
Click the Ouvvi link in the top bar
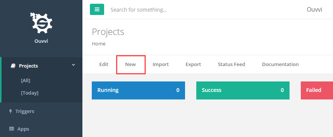point(315,9)
